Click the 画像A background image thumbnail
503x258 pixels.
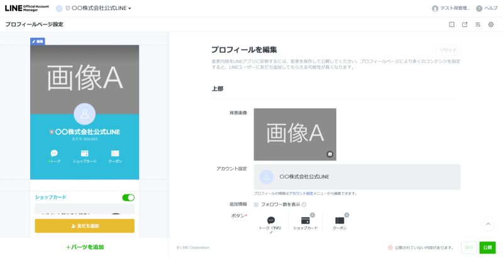pos(294,134)
